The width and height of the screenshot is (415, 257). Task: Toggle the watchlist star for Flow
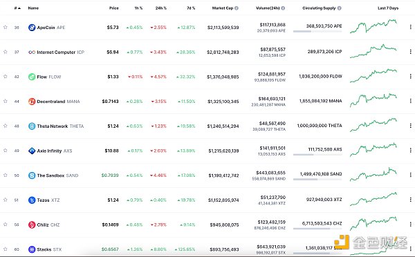(6, 77)
